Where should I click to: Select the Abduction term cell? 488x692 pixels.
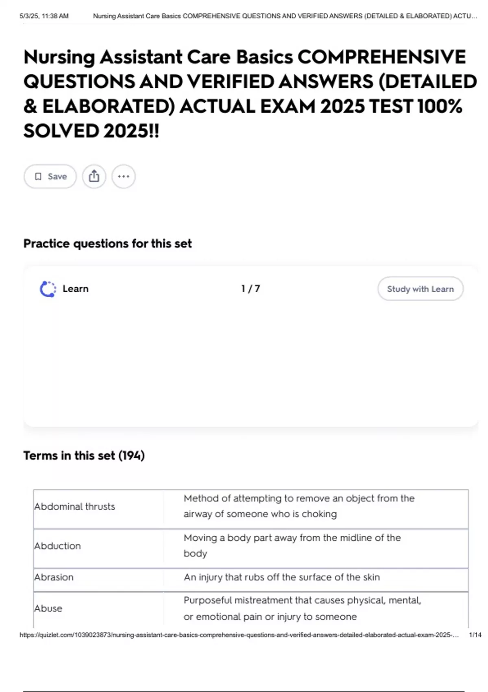[x=58, y=546]
